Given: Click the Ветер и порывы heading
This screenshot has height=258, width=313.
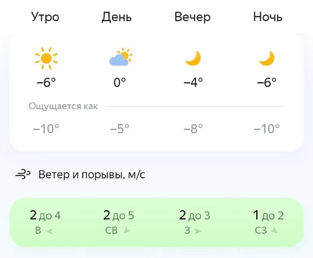Looking at the screenshot, I should tap(92, 175).
